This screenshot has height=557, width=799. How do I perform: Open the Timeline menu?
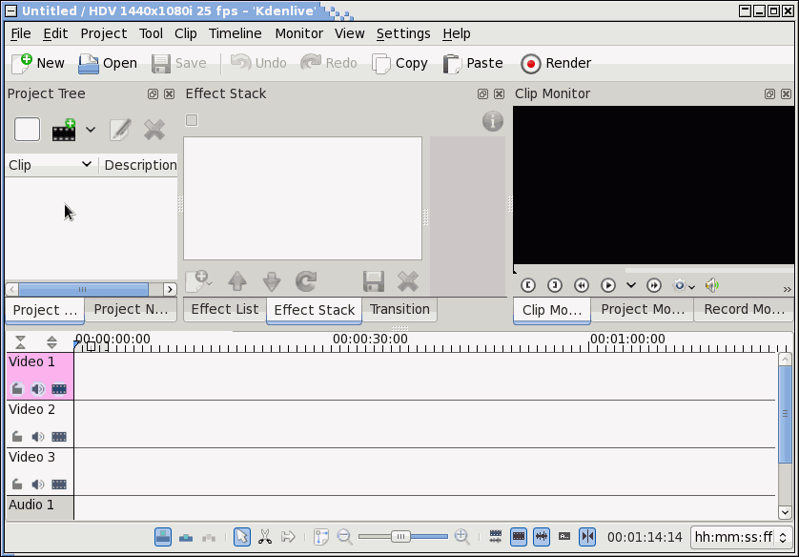point(235,33)
